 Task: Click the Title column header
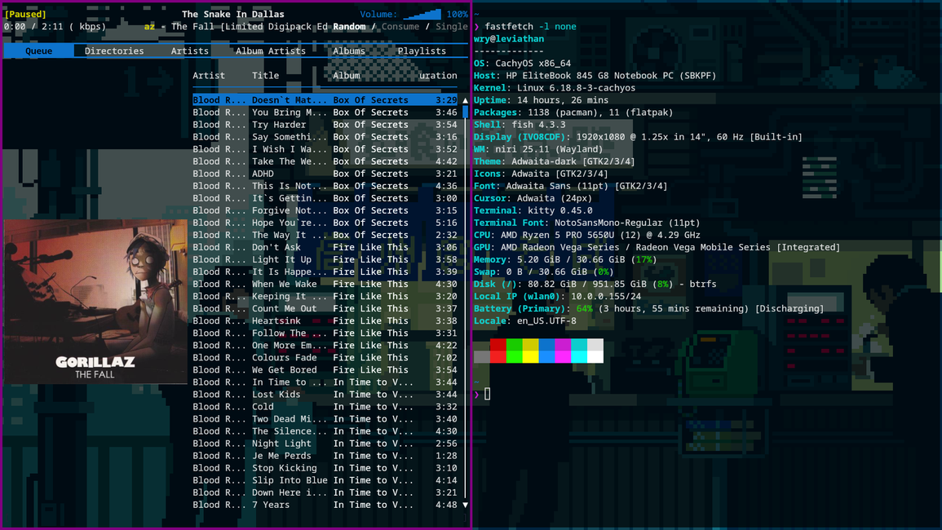(x=265, y=75)
